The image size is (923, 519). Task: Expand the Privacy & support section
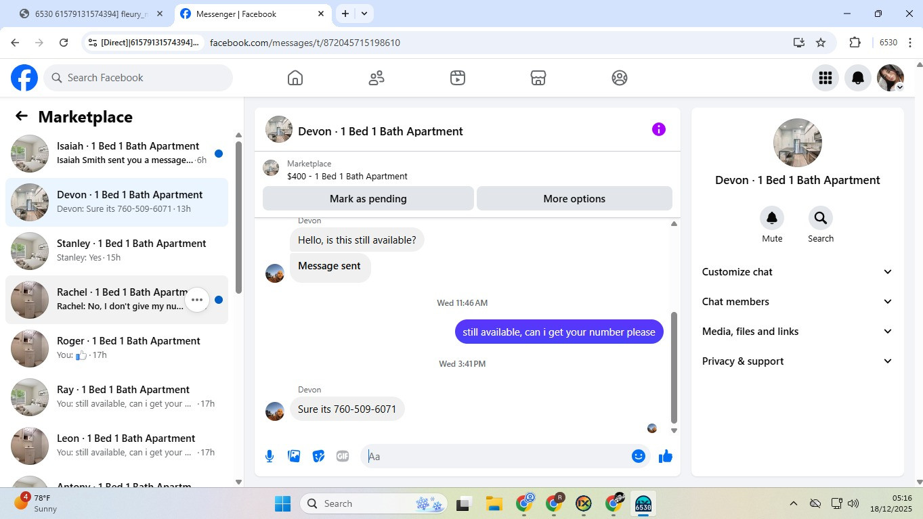coord(798,361)
